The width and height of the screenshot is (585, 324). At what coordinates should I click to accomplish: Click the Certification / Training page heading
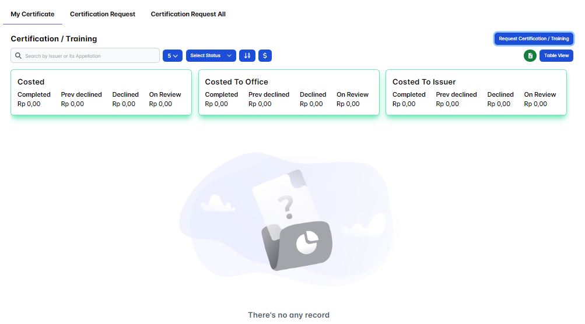point(54,38)
